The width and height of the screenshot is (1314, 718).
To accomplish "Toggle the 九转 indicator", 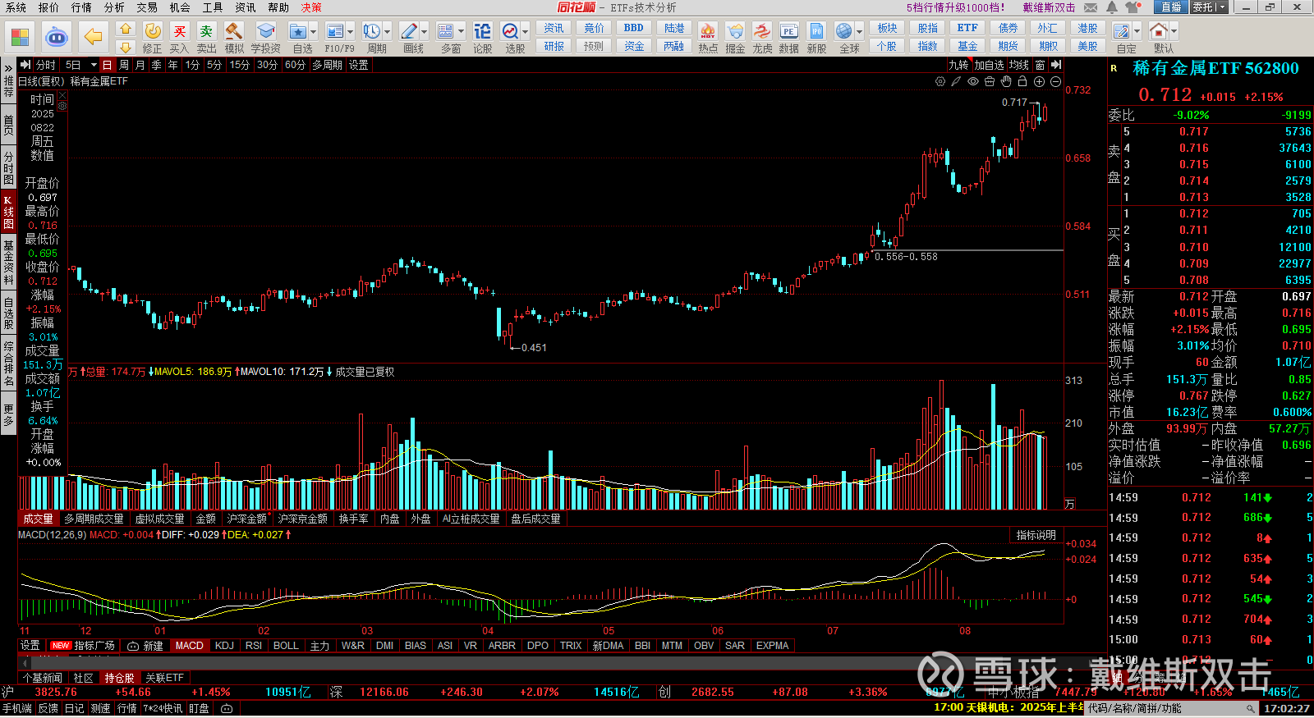I will pyautogui.click(x=958, y=65).
